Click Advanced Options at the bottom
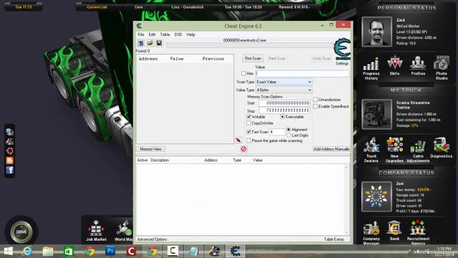458x258 pixels. [152, 239]
